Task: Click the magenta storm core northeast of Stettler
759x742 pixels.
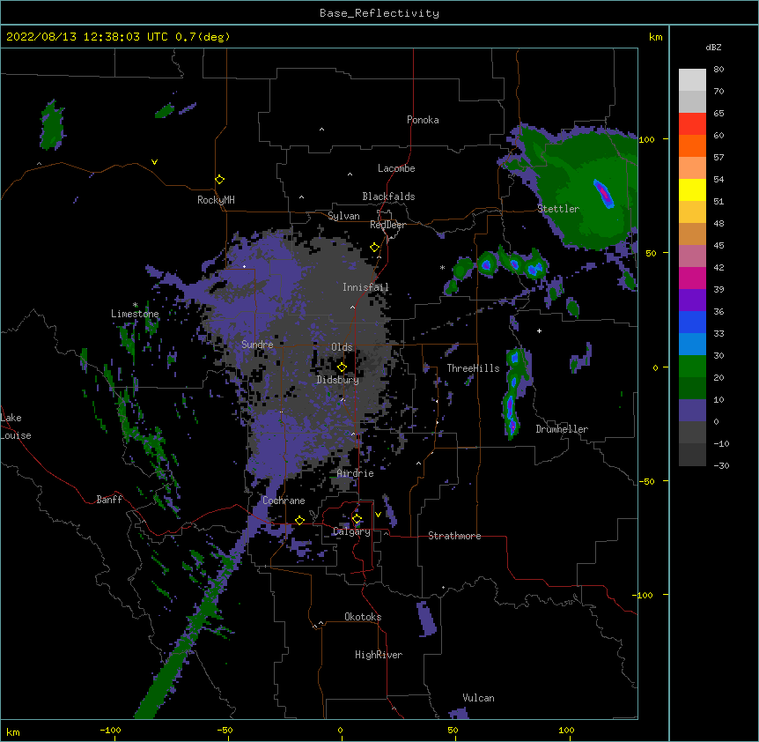Action: point(604,193)
